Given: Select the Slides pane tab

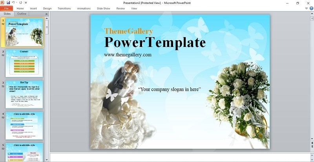Looking at the screenshot, I should tap(7, 14).
